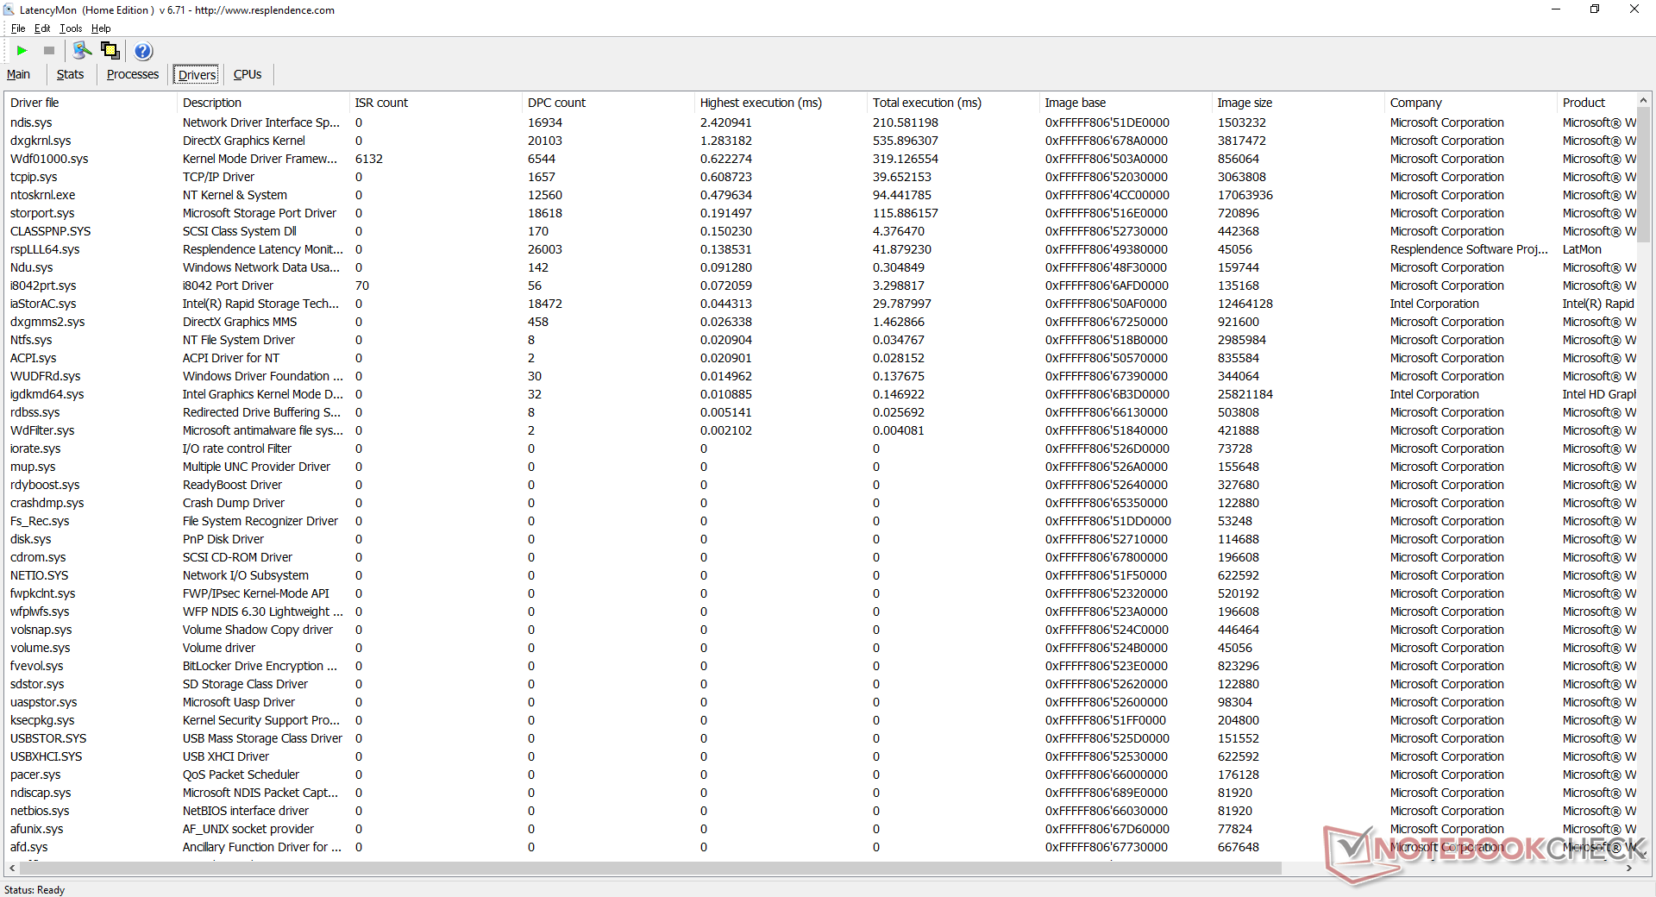Click the 2.420941 highest execution value
This screenshot has width=1656, height=897.
pyautogui.click(x=725, y=122)
